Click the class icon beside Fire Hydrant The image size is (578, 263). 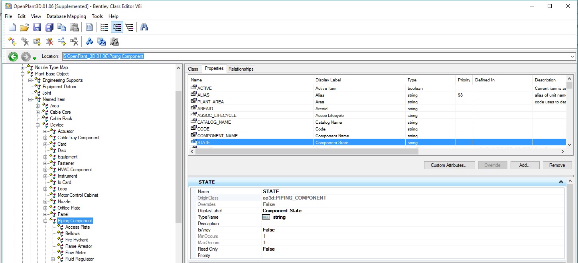point(61,240)
